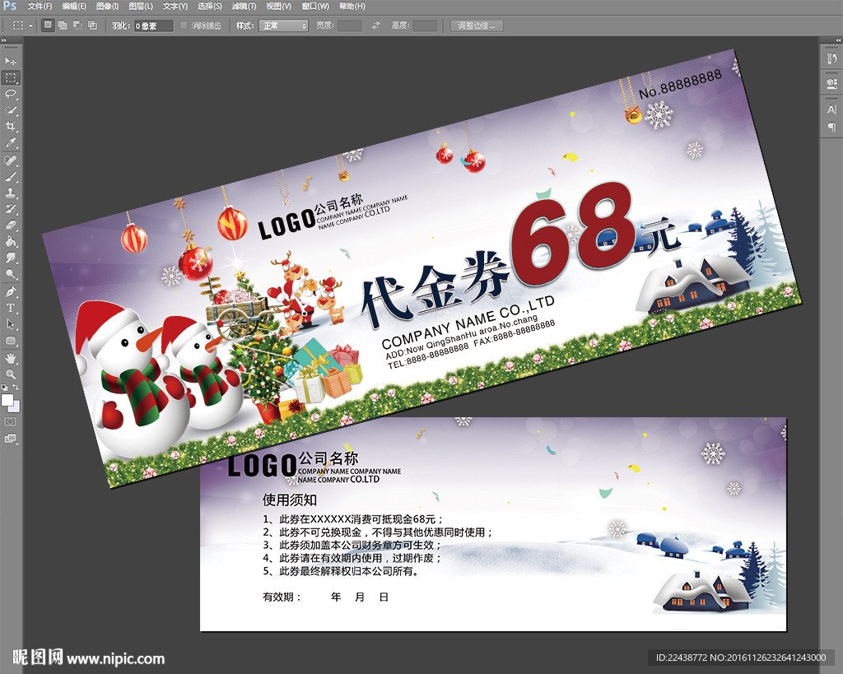The height and width of the screenshot is (674, 843).
Task: Expand the toolbox with double-arrow toggle
Action: point(4,40)
